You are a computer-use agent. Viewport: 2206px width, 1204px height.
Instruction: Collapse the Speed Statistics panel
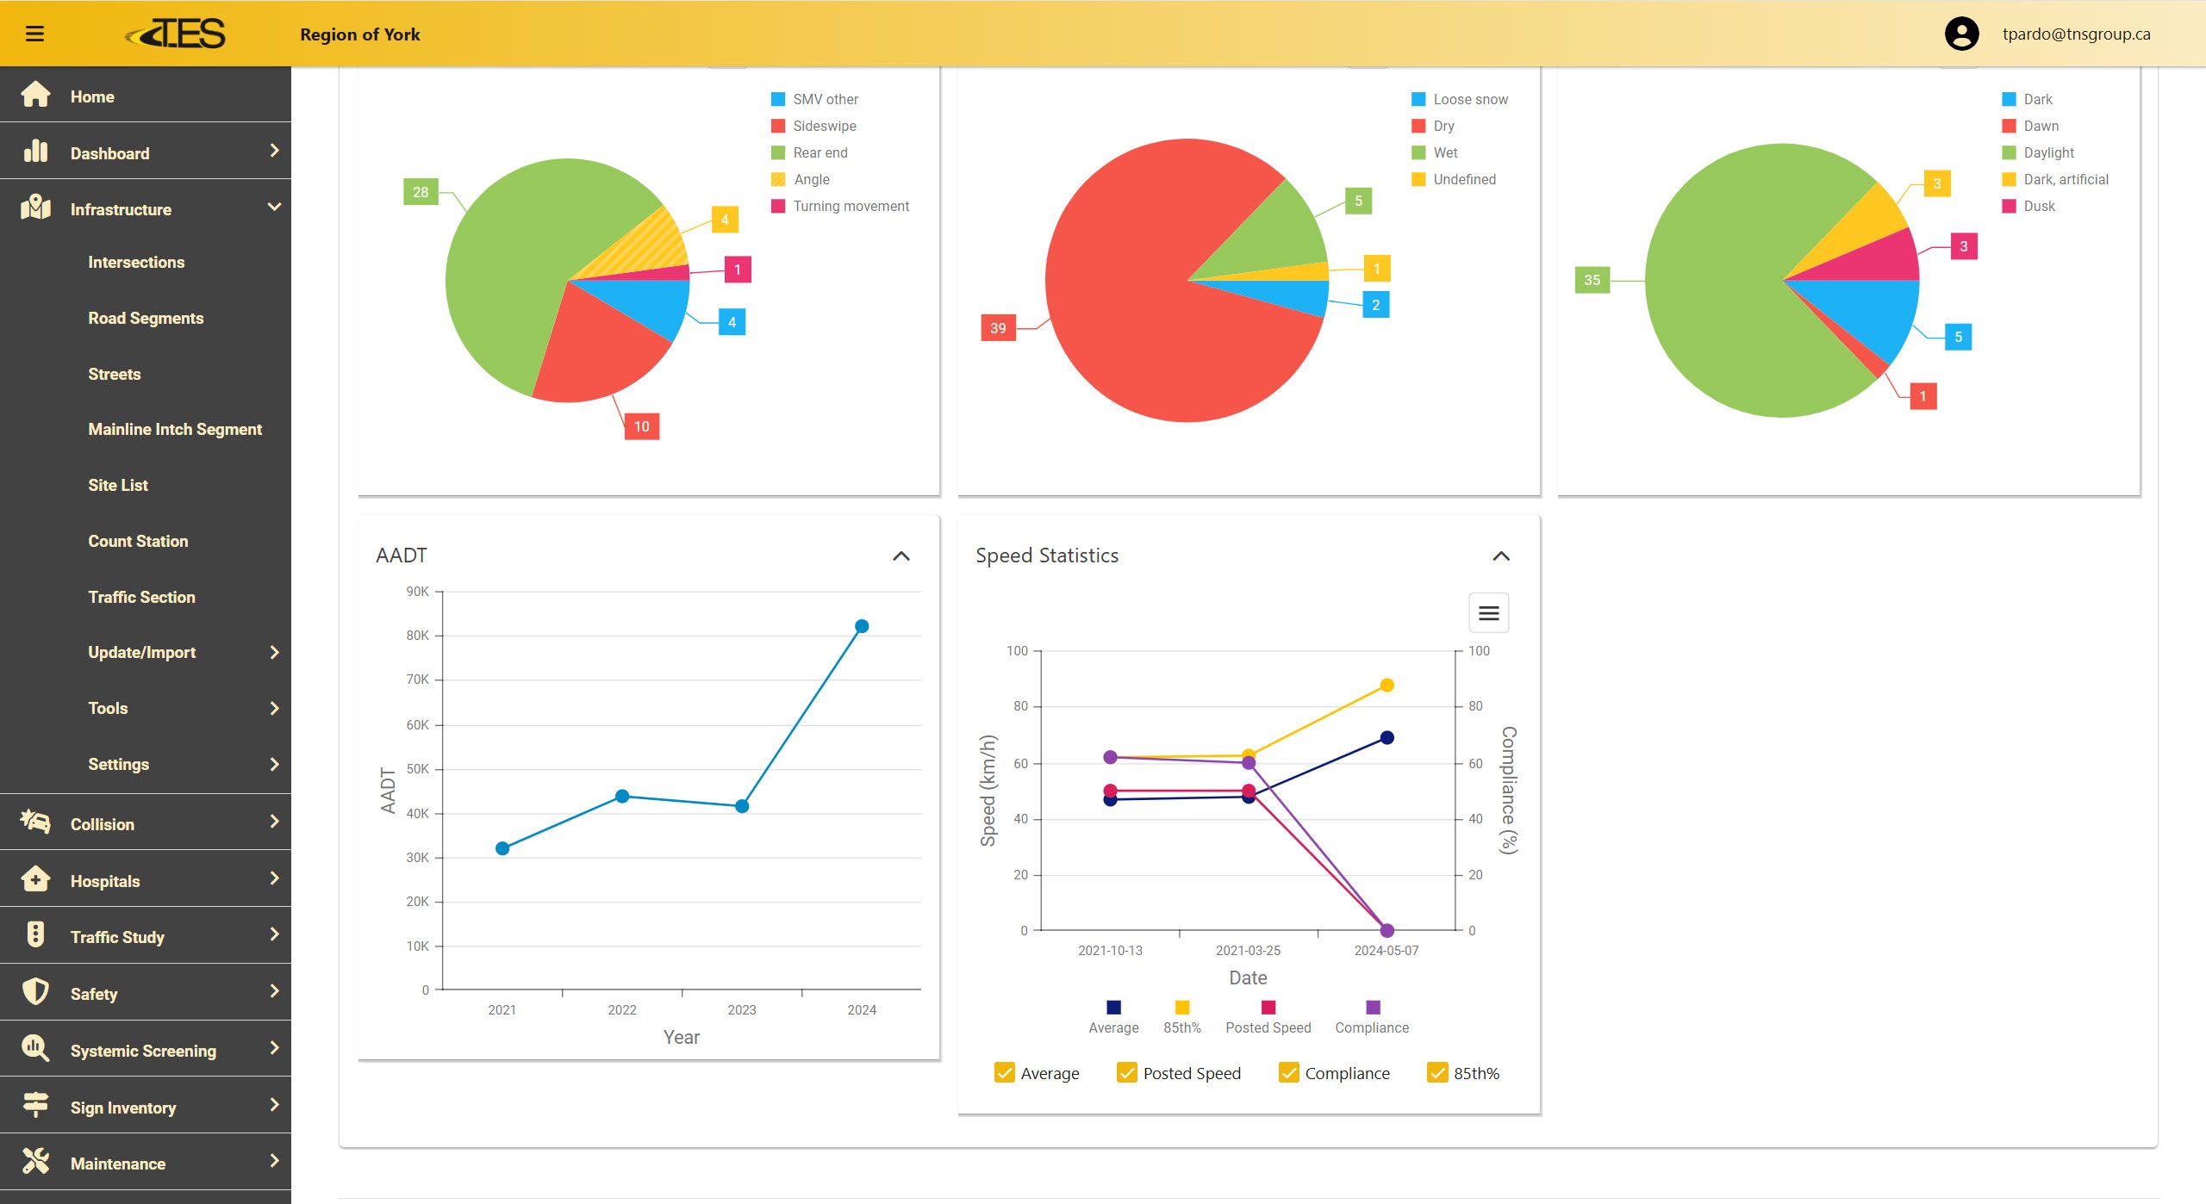[1500, 556]
